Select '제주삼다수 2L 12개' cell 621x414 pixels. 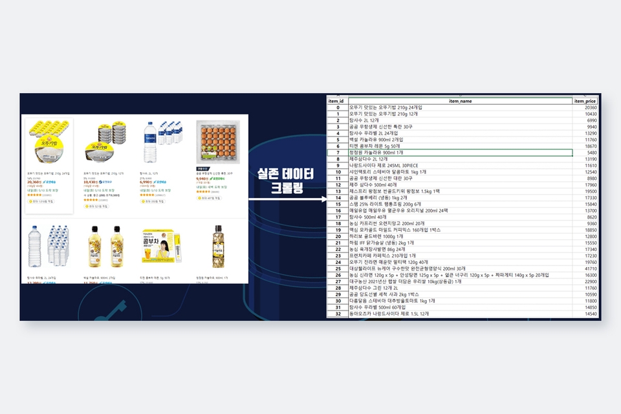pos(460,159)
